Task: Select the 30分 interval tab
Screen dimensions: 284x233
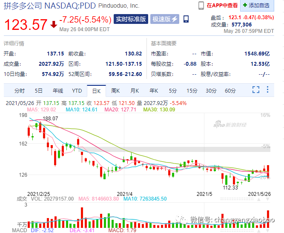Action: 211,90
